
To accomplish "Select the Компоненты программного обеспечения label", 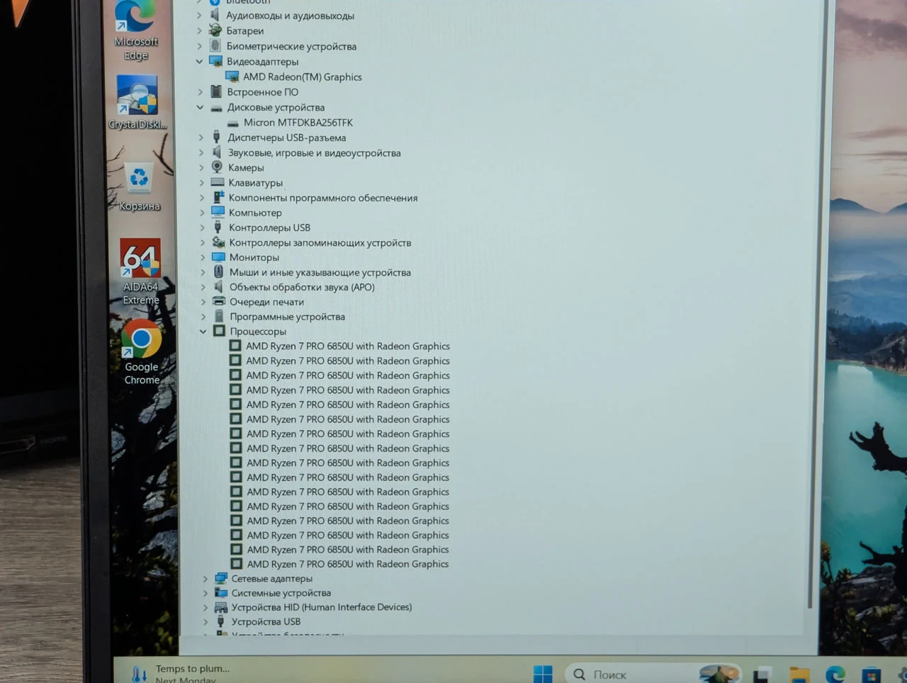I will pos(323,198).
